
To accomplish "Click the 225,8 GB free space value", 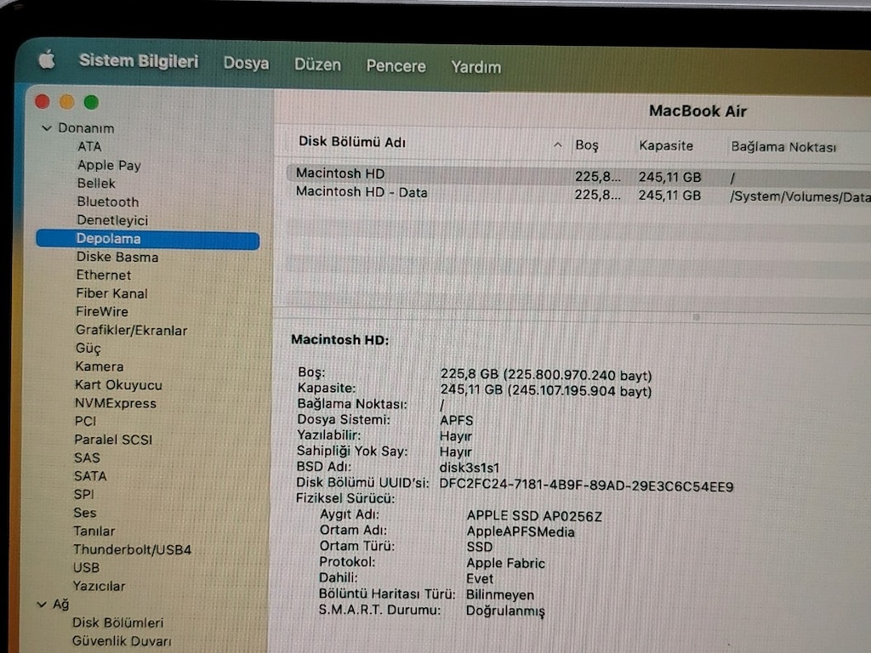I will 546,375.
